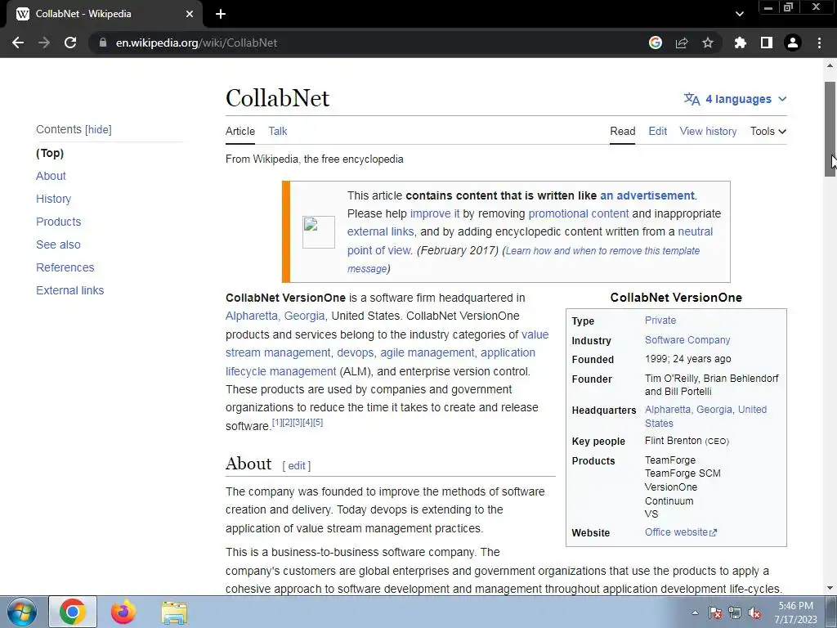837x628 pixels.
Task: Click citation reference [1]
Action: pos(277,423)
